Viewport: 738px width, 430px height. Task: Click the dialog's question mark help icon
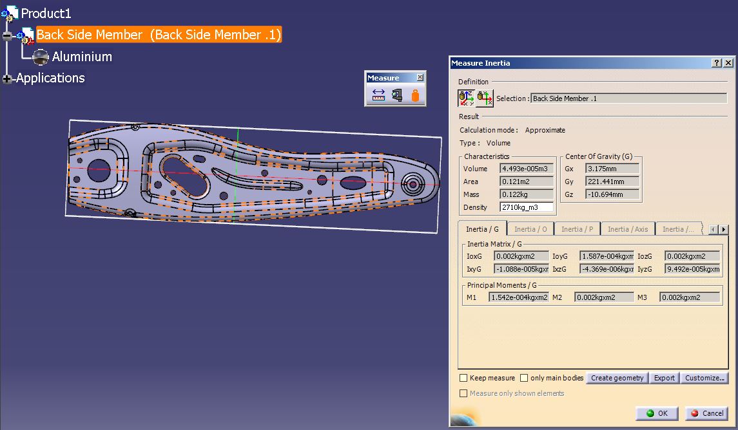(x=717, y=63)
